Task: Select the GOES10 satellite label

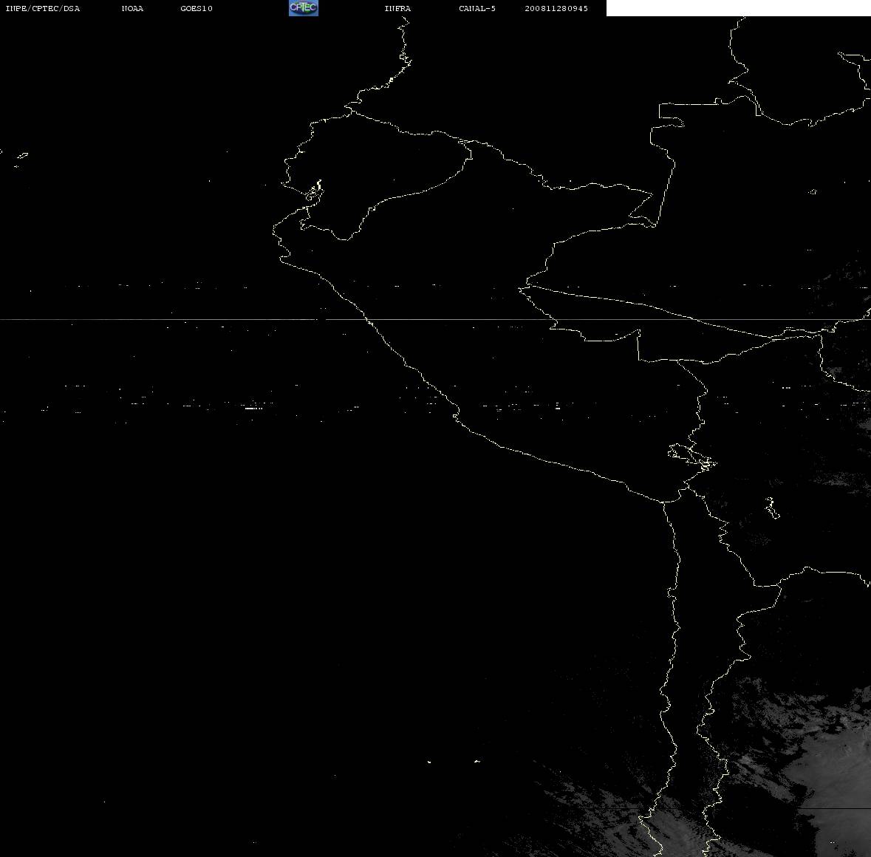Action: (x=197, y=8)
